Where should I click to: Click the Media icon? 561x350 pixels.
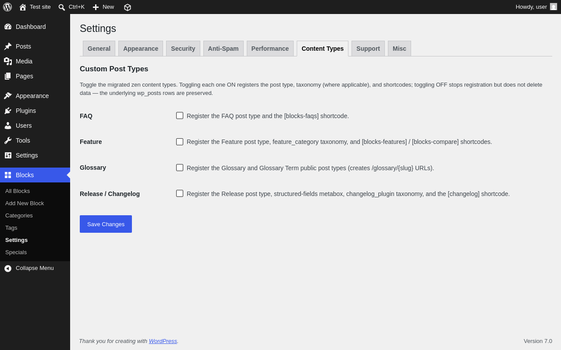8,61
